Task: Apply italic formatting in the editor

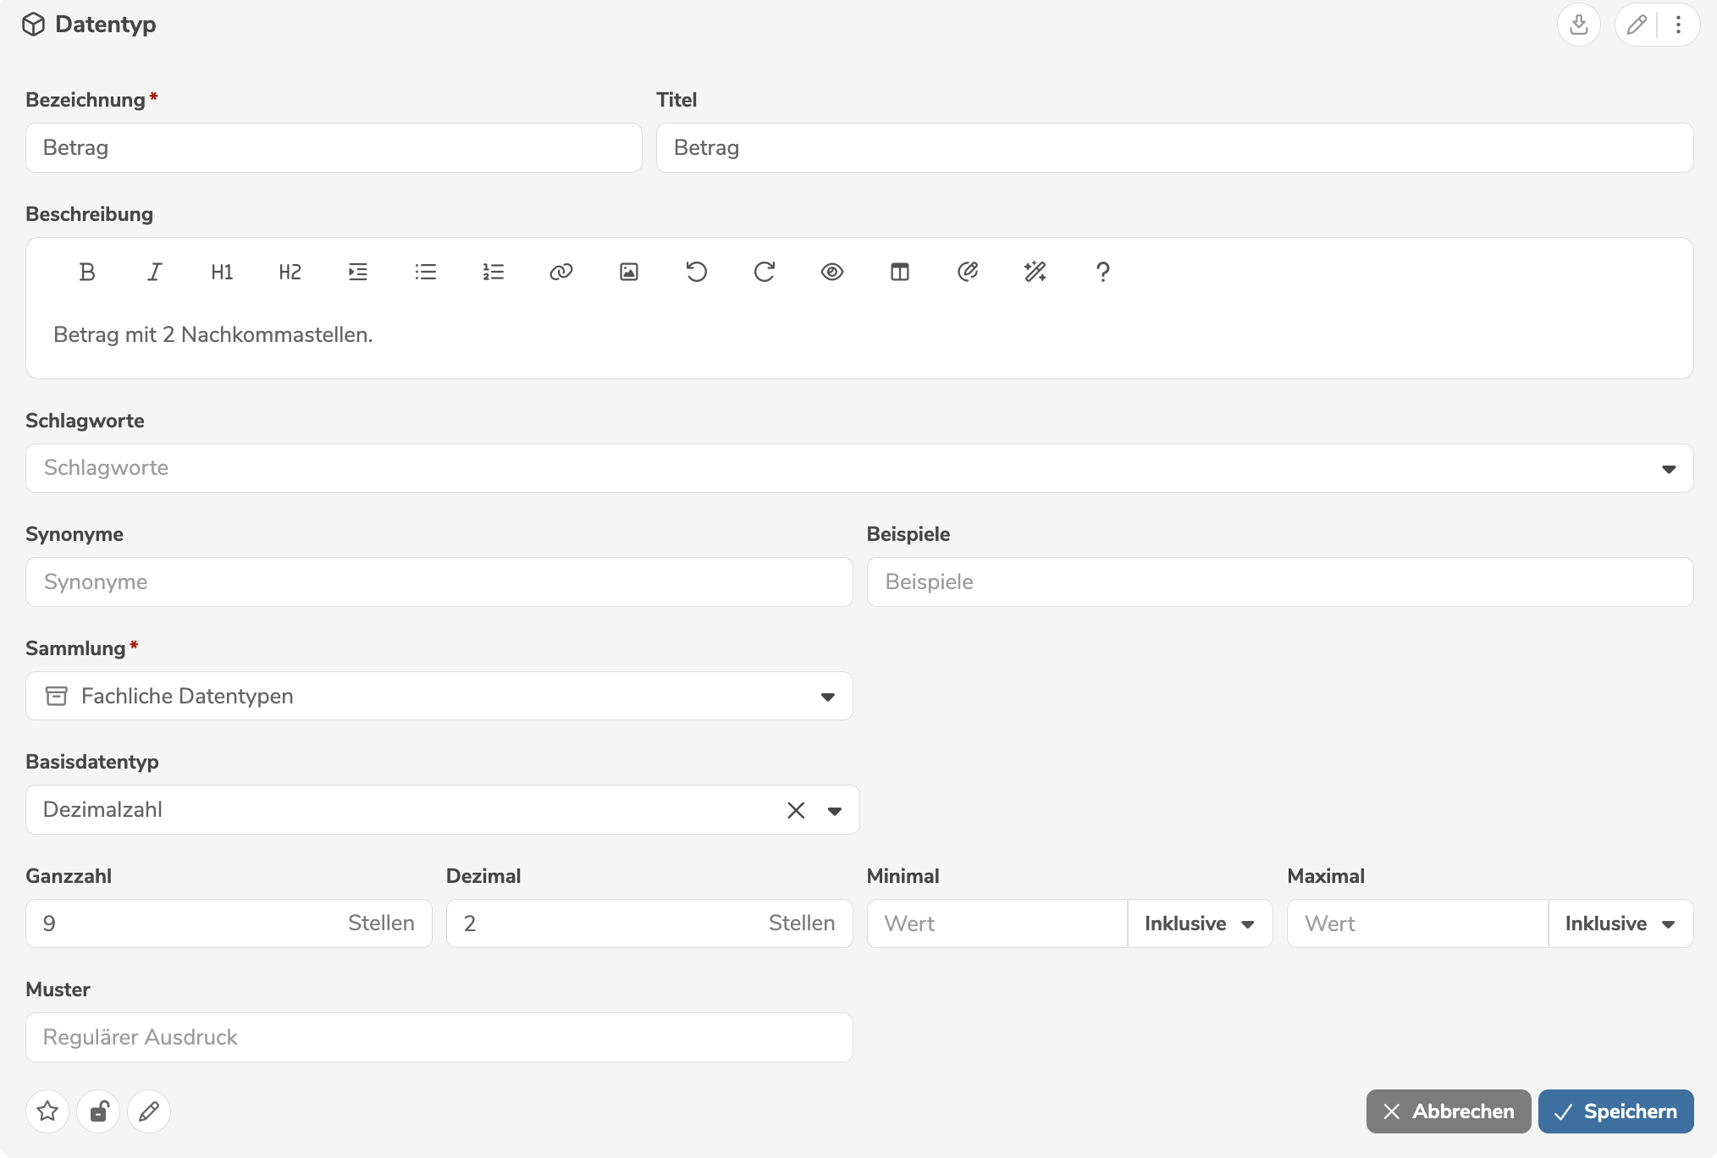Action: coord(154,272)
